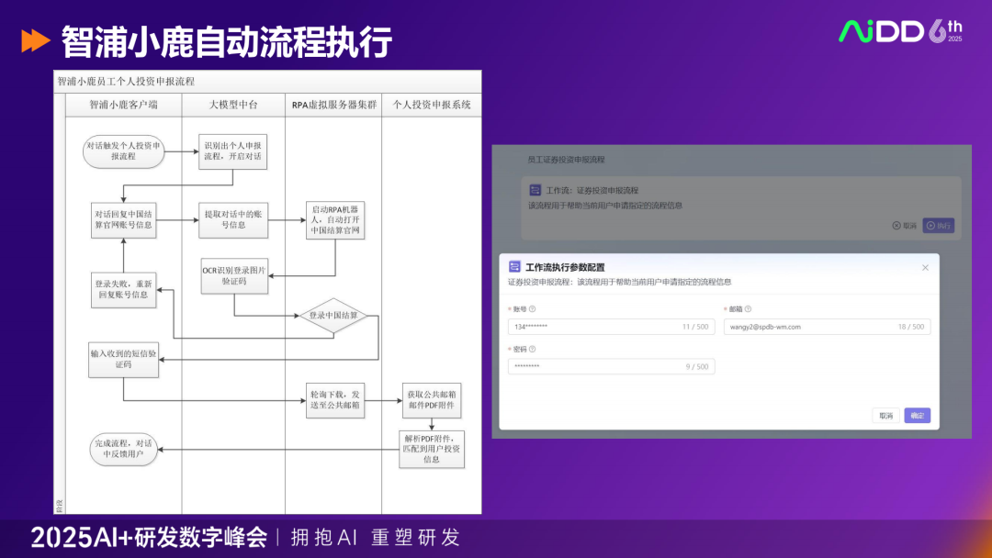
Task: Click the yellow double-arrow icon beside slide title
Action: (x=34, y=39)
